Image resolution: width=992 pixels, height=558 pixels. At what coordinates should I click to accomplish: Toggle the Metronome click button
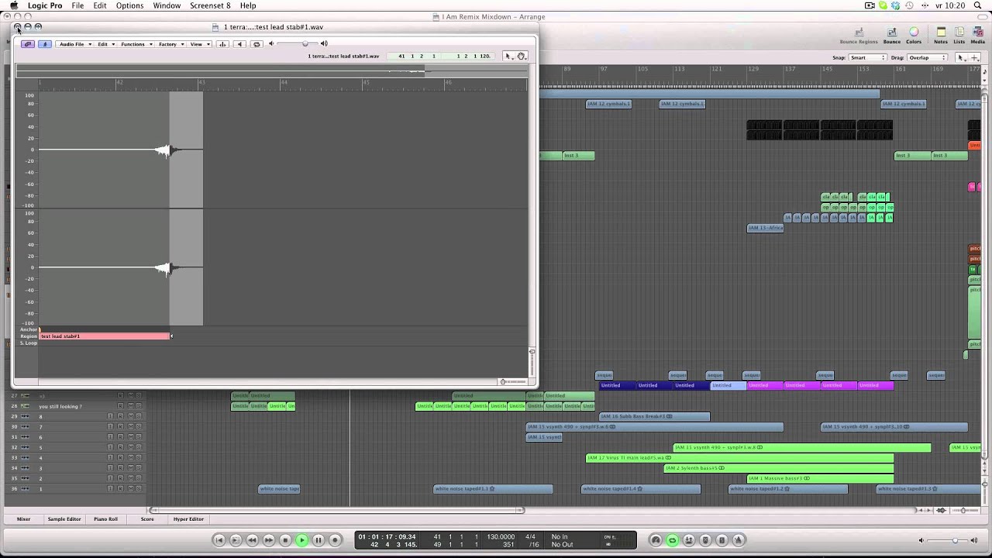(739, 540)
